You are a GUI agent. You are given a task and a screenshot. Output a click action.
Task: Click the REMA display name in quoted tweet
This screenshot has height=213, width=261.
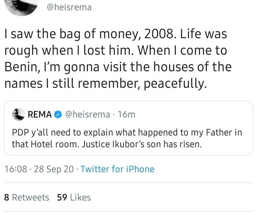pyautogui.click(x=40, y=115)
